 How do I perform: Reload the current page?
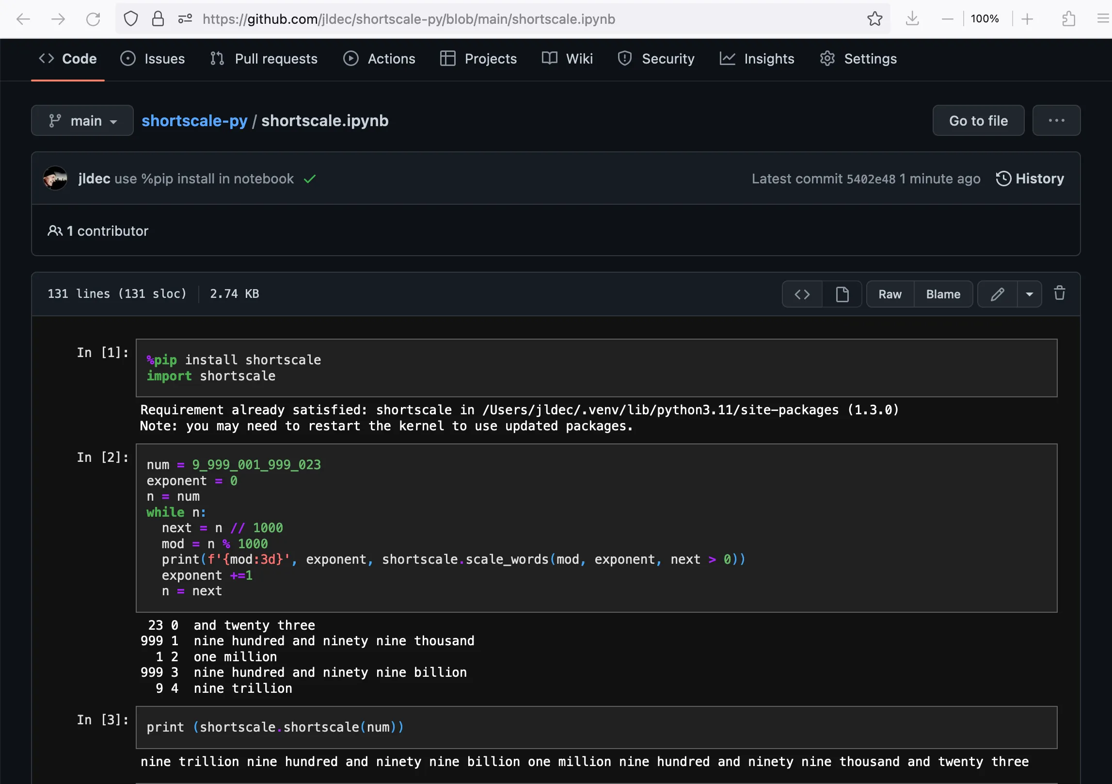point(93,19)
